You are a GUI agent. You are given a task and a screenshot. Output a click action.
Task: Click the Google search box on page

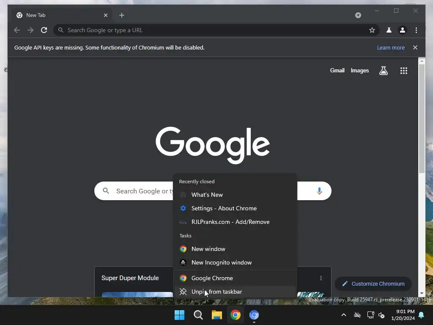(x=213, y=191)
